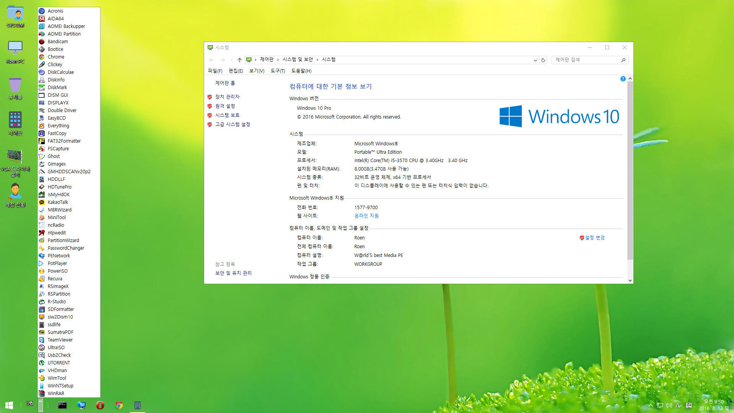Viewport: 734px width, 413px height.
Task: Open the 제어판 desktop shortcut
Action: tap(15, 124)
